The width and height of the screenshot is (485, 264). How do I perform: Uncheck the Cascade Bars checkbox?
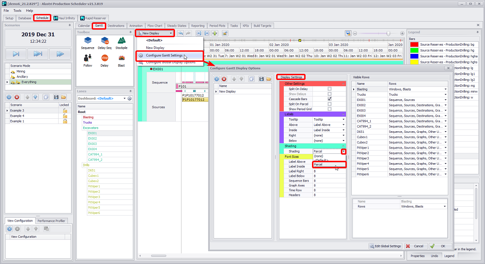329,99
